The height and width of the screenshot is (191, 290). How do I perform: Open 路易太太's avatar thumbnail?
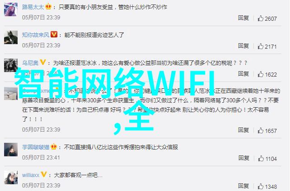11,9
